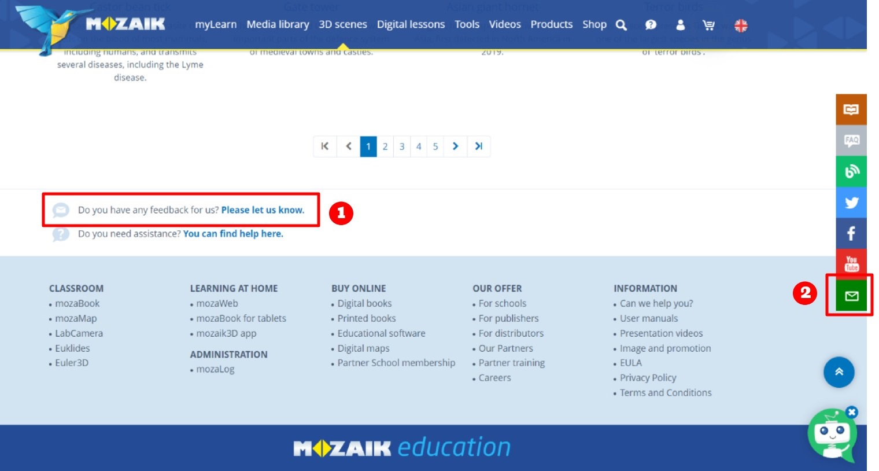The image size is (879, 471).
Task: Open the Facebook sidebar icon
Action: point(851,234)
